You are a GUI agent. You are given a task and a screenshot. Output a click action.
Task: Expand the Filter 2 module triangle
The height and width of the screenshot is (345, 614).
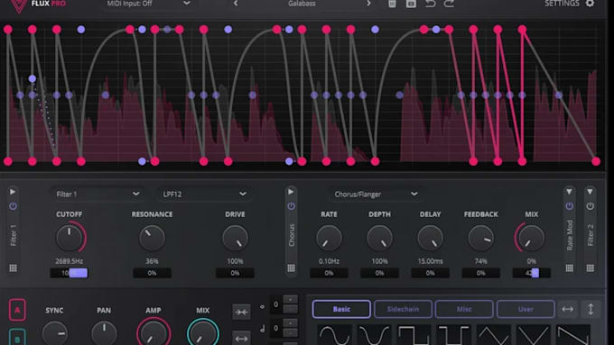[591, 192]
